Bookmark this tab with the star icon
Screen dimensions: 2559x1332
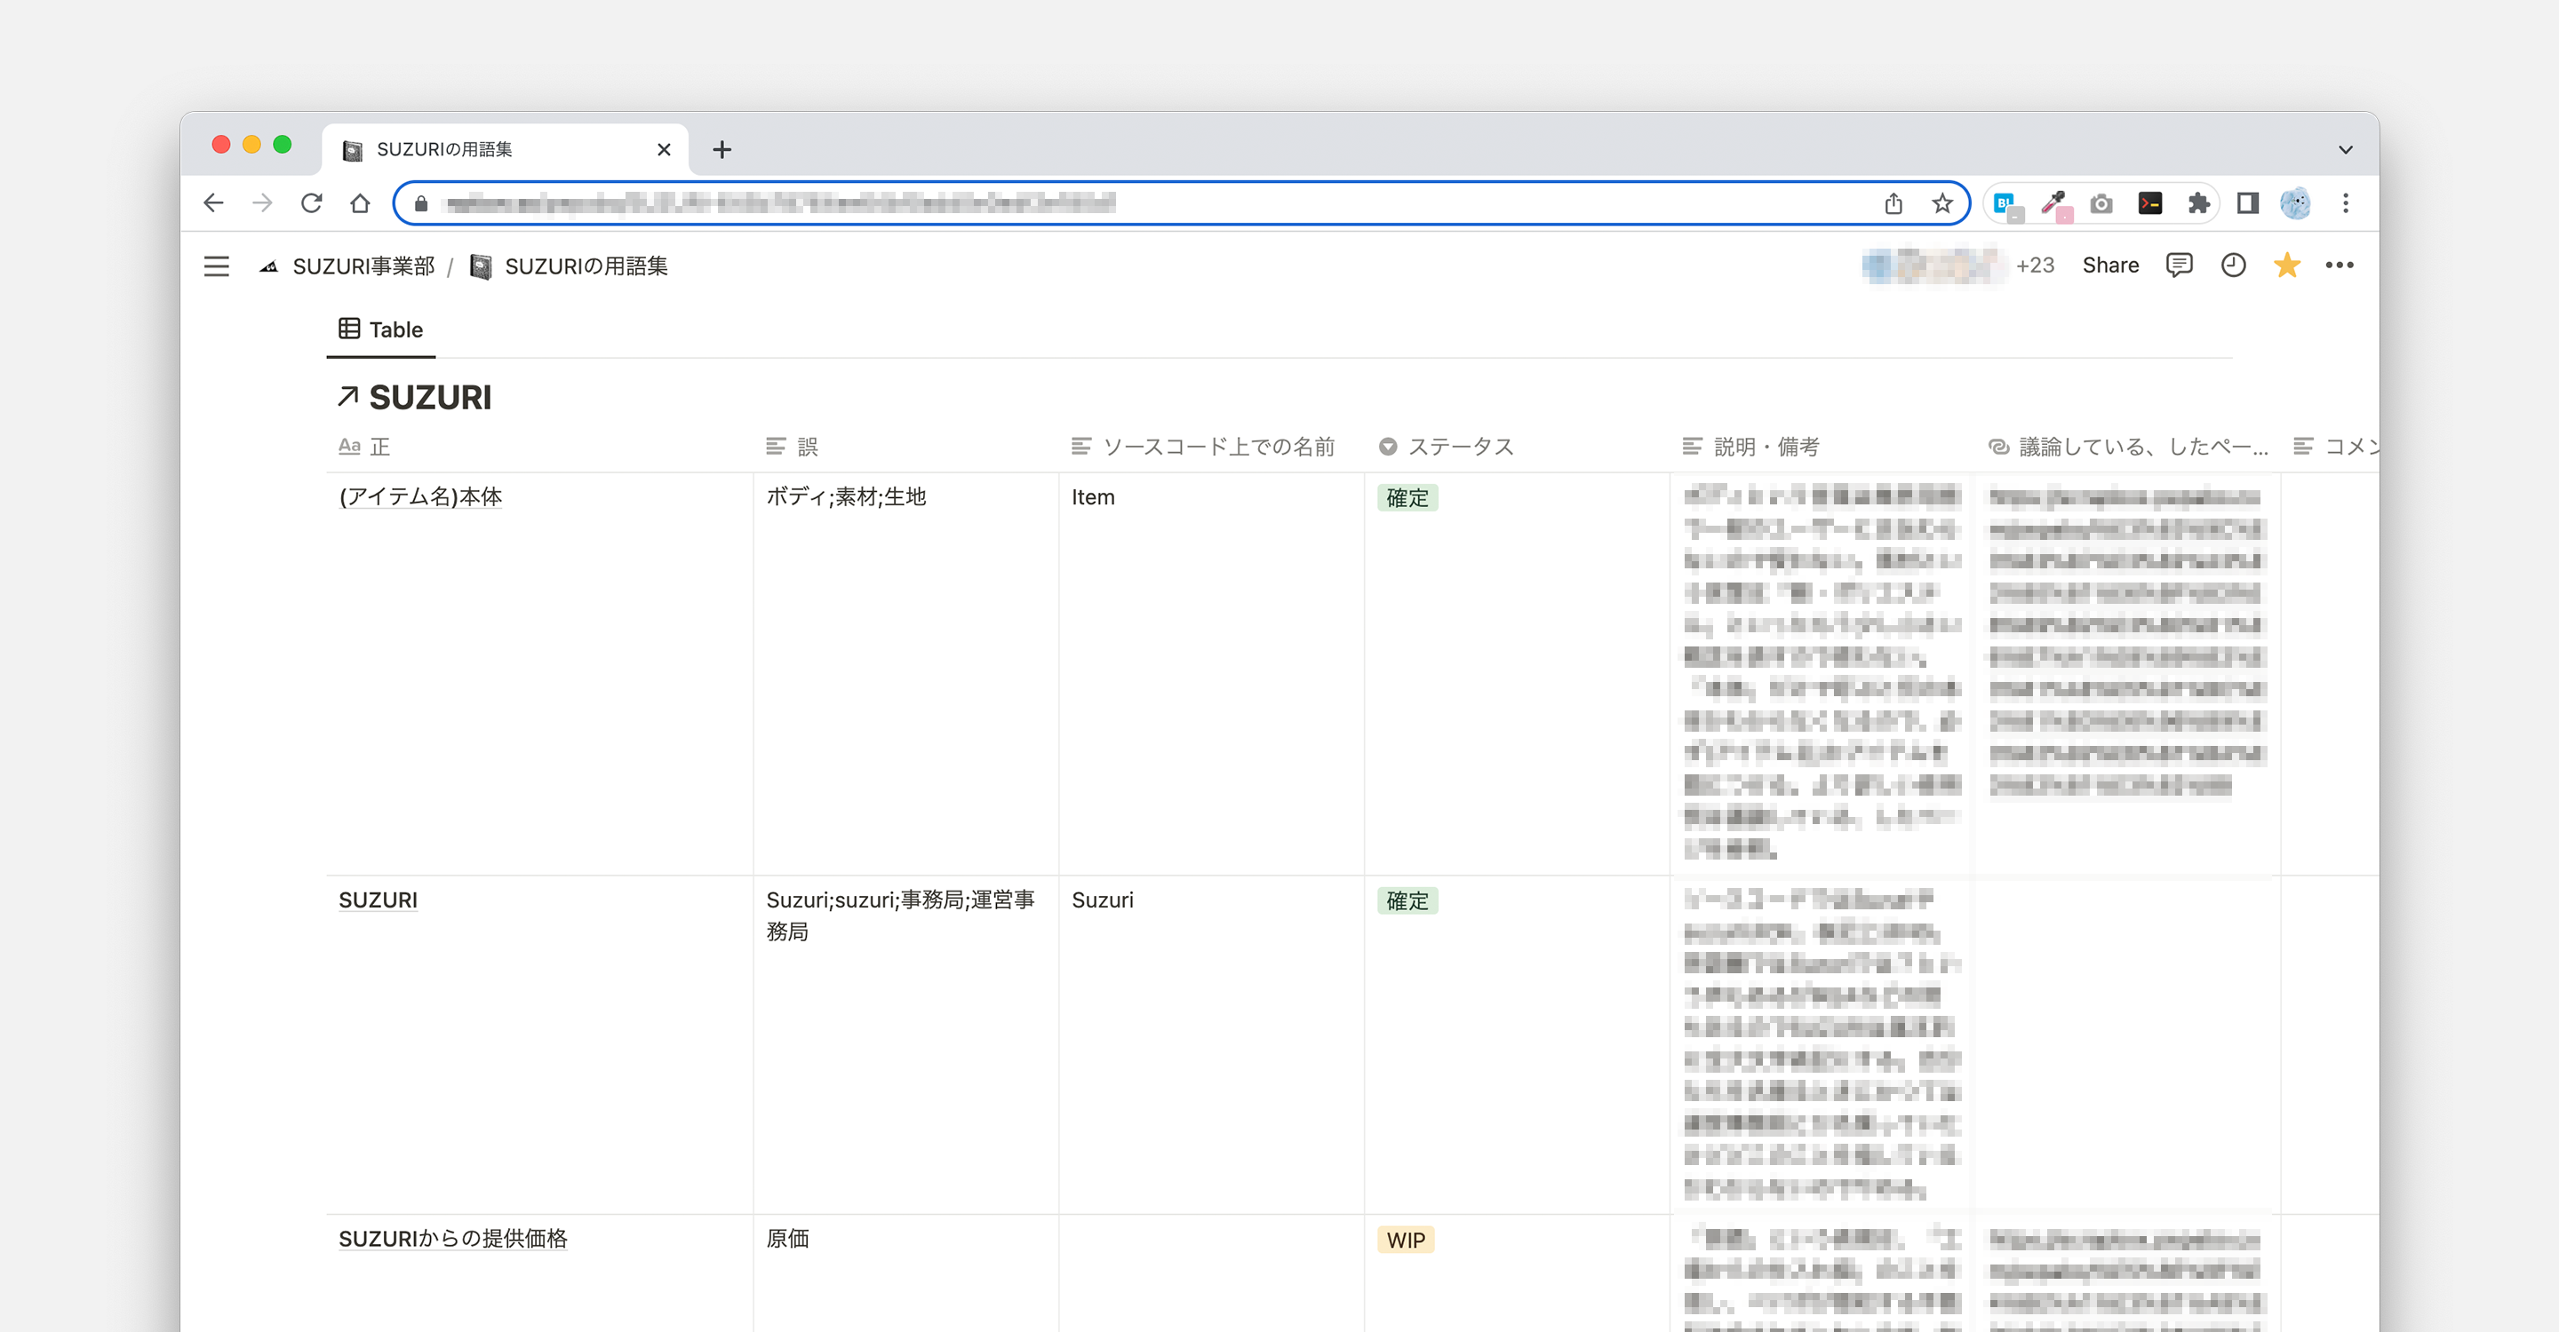1942,203
